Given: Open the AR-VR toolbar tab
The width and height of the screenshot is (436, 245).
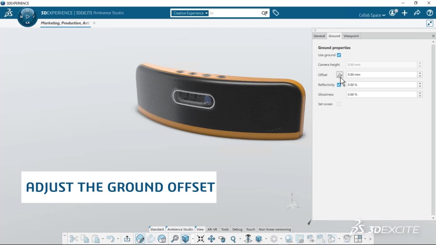Looking at the screenshot, I should 212,230.
